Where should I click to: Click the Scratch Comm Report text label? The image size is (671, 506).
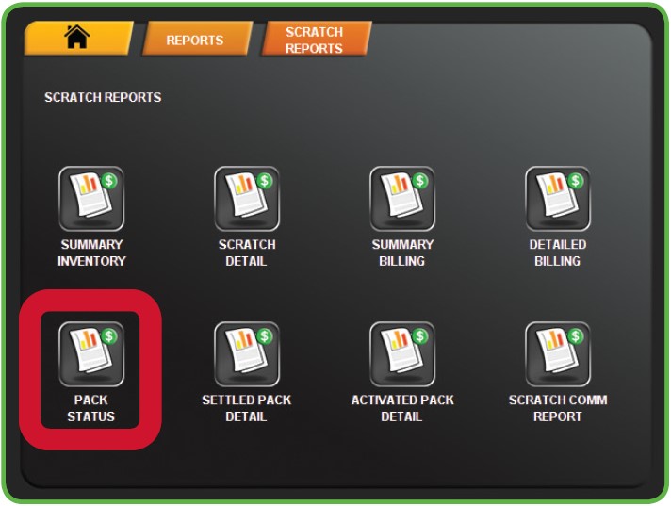558,408
